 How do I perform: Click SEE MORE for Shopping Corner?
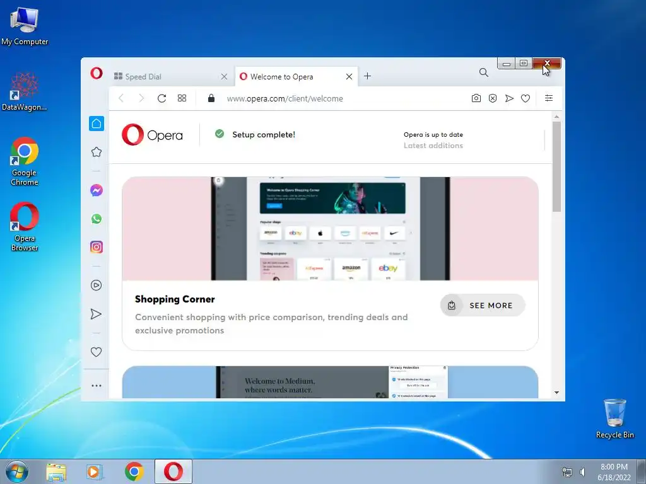(x=483, y=306)
